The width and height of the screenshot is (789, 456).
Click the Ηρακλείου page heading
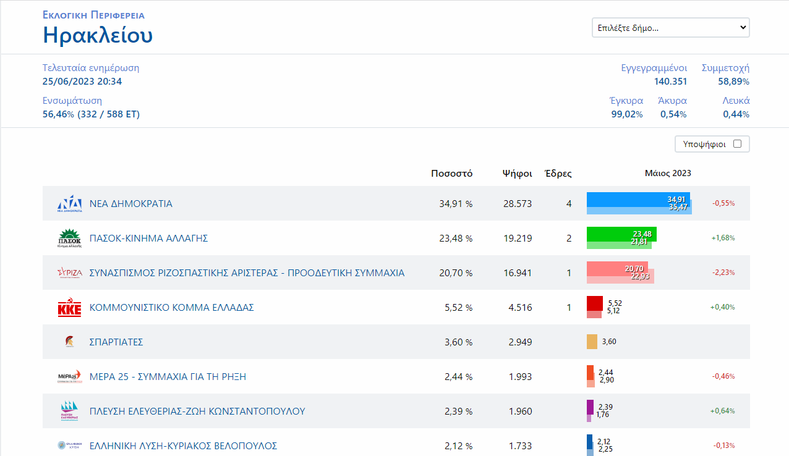[x=98, y=35]
